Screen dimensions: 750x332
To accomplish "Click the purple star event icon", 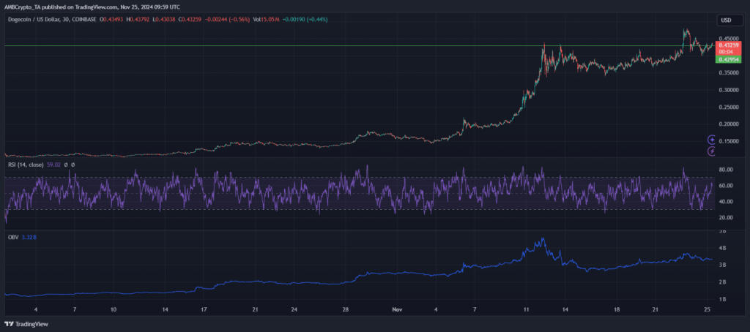I will pyautogui.click(x=712, y=140).
